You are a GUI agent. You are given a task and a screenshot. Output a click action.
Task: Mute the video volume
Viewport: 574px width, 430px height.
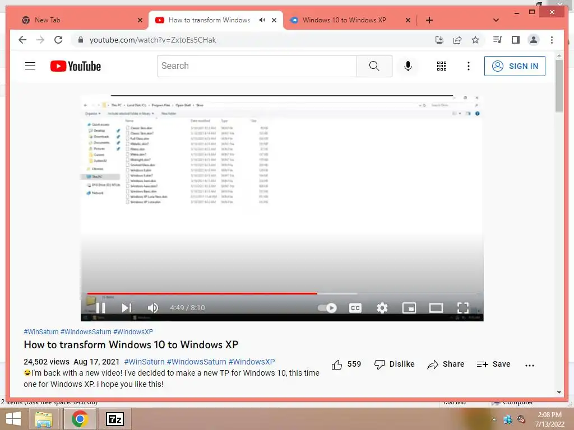153,308
